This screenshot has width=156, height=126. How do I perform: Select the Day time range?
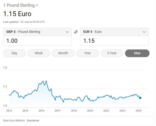tap(14, 53)
